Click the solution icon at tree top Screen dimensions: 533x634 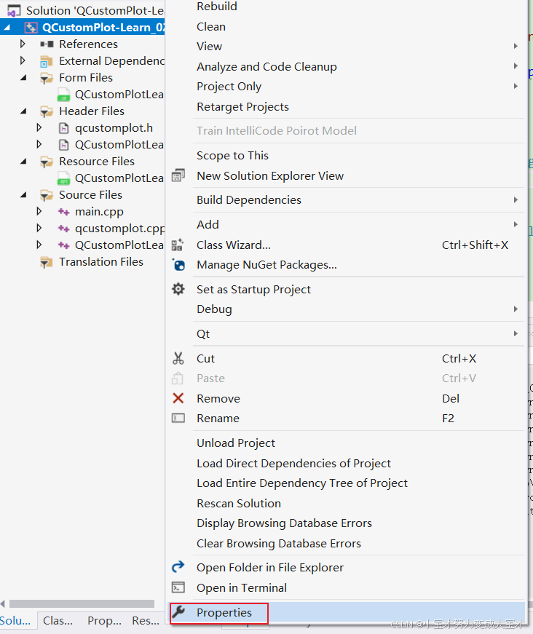[x=14, y=11]
